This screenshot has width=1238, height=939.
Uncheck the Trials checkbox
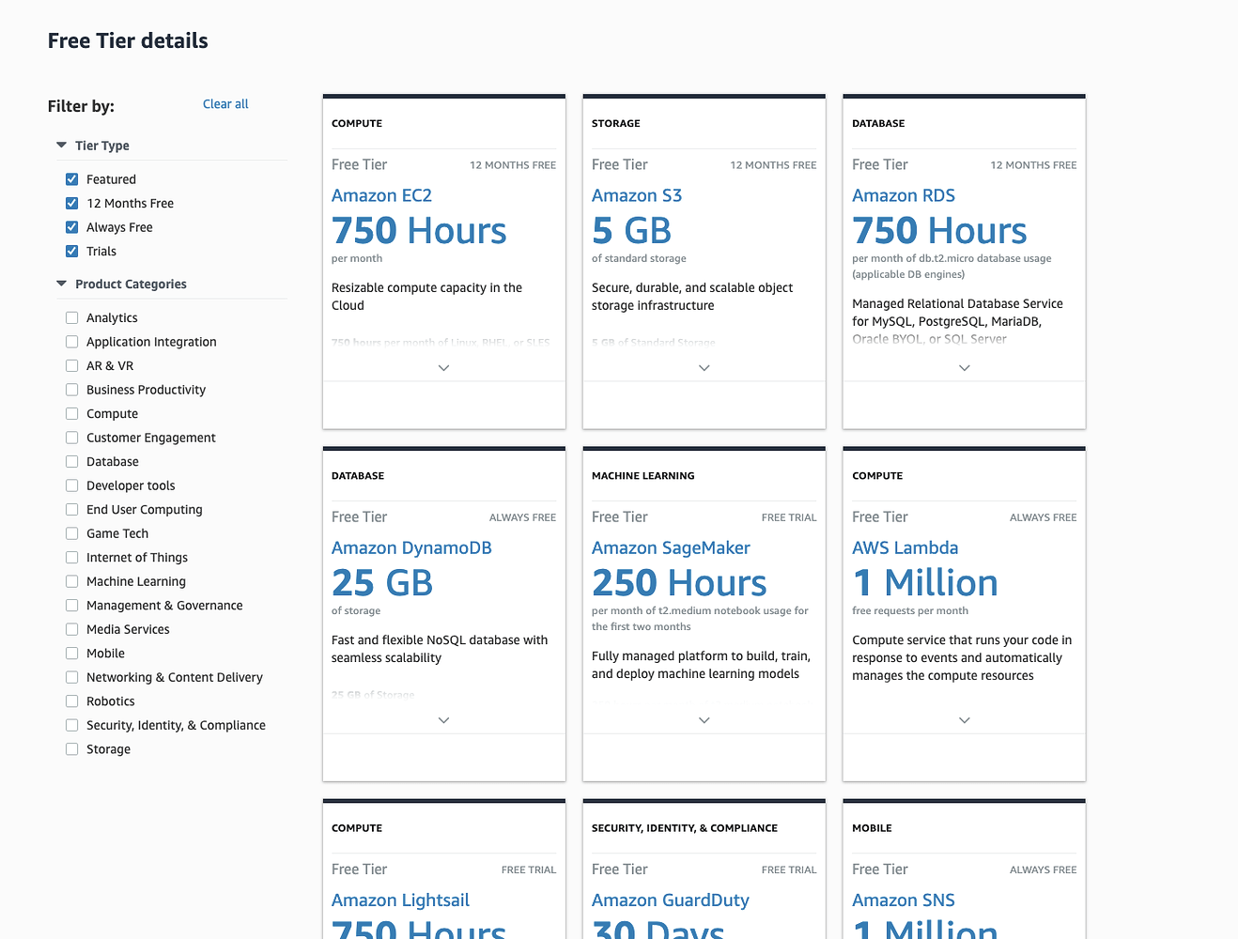[x=72, y=251]
